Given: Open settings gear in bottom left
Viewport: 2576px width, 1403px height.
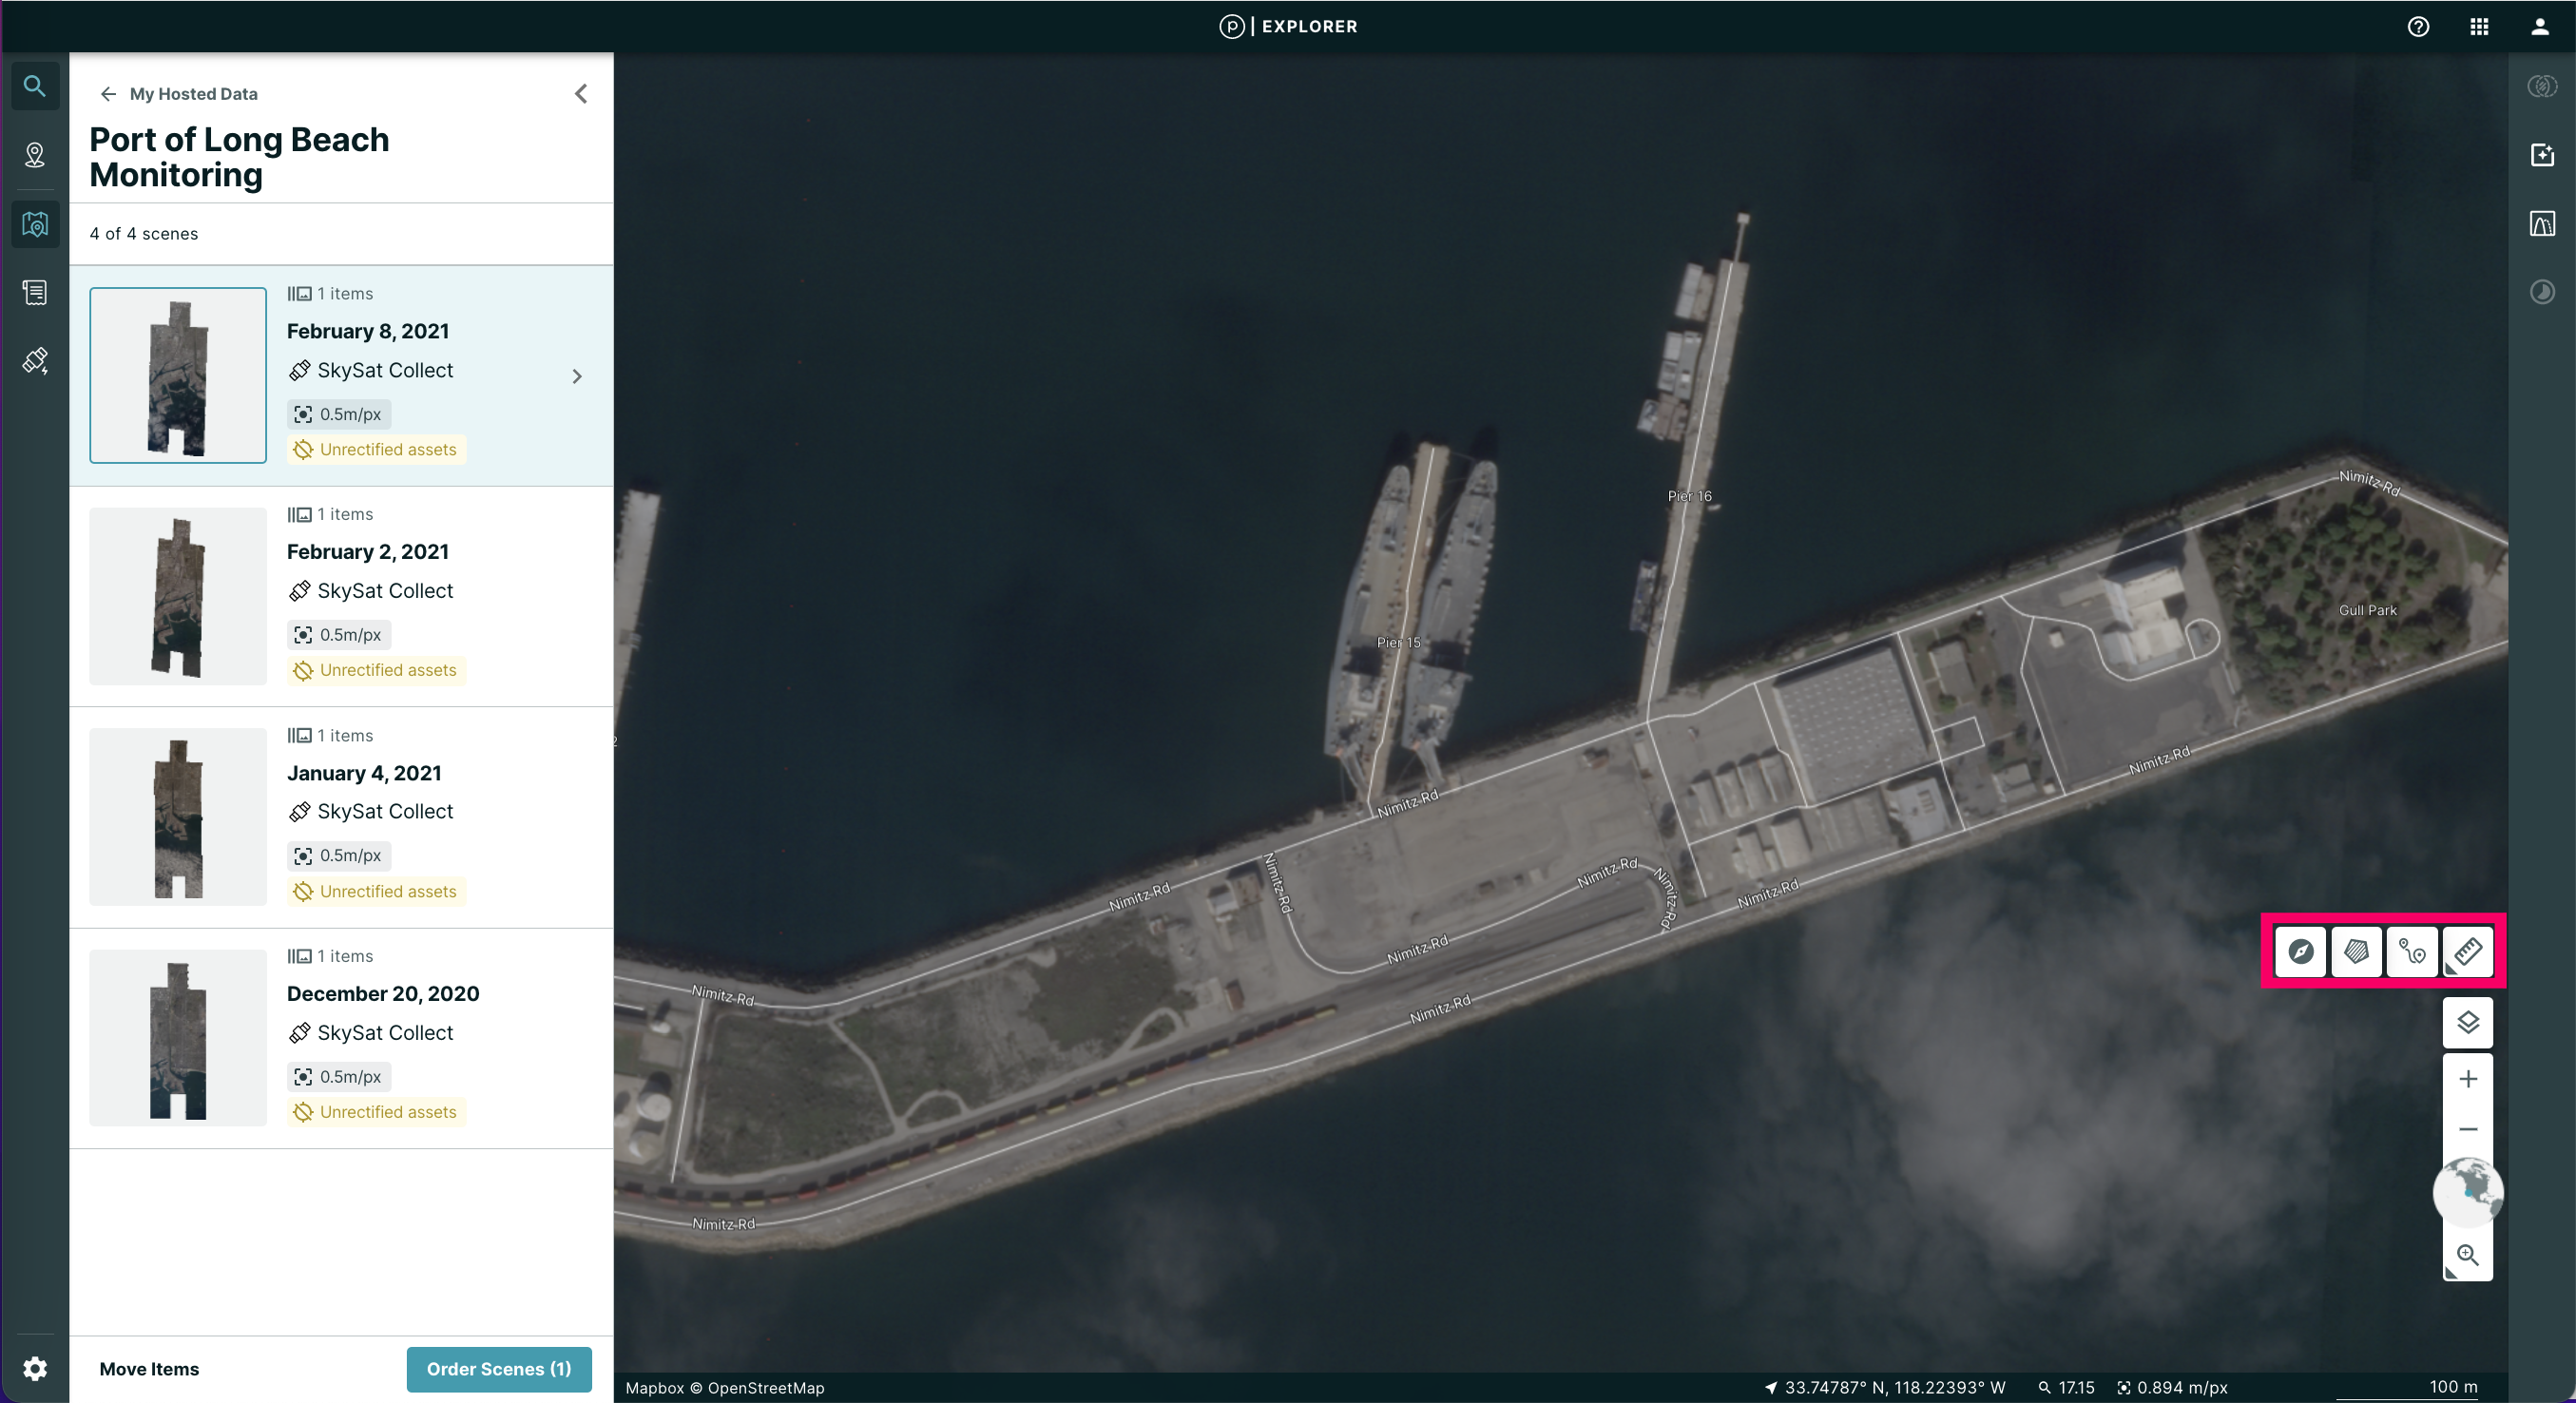Looking at the screenshot, I should click(35, 1369).
